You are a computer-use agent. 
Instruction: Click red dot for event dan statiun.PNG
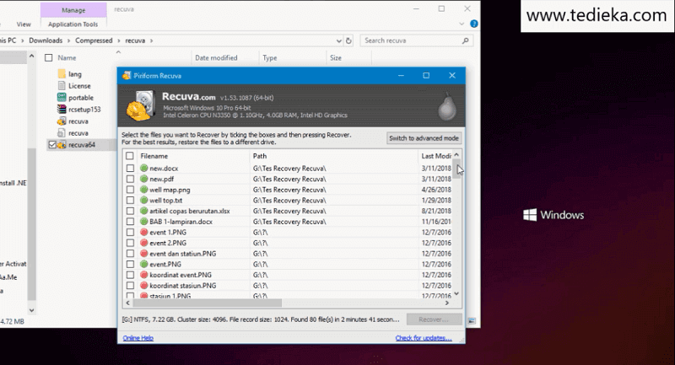click(144, 254)
